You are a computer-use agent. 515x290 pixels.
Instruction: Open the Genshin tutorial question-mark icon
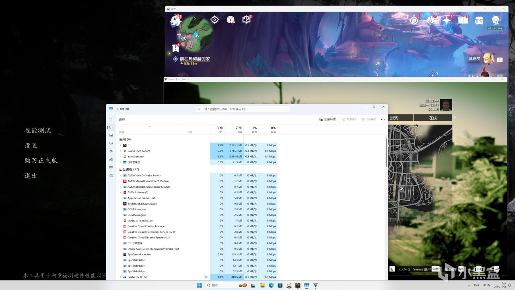(x=246, y=20)
